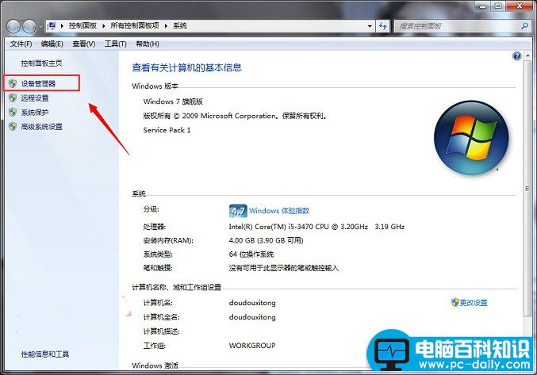This screenshot has width=537, height=375.
Task: Click the refresh button next to address bar
Action: pos(383,26)
